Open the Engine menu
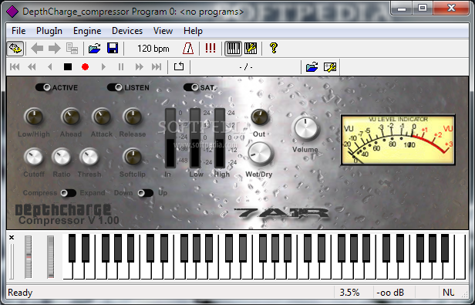Viewport: 475px width, 305px height. [x=87, y=31]
